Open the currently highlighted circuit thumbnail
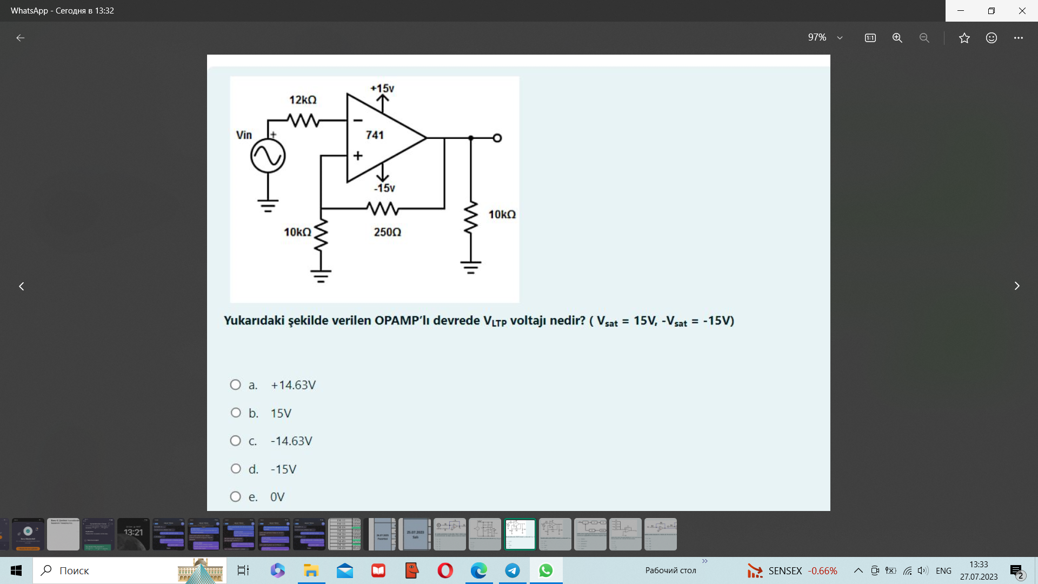The width and height of the screenshot is (1038, 584). click(520, 534)
